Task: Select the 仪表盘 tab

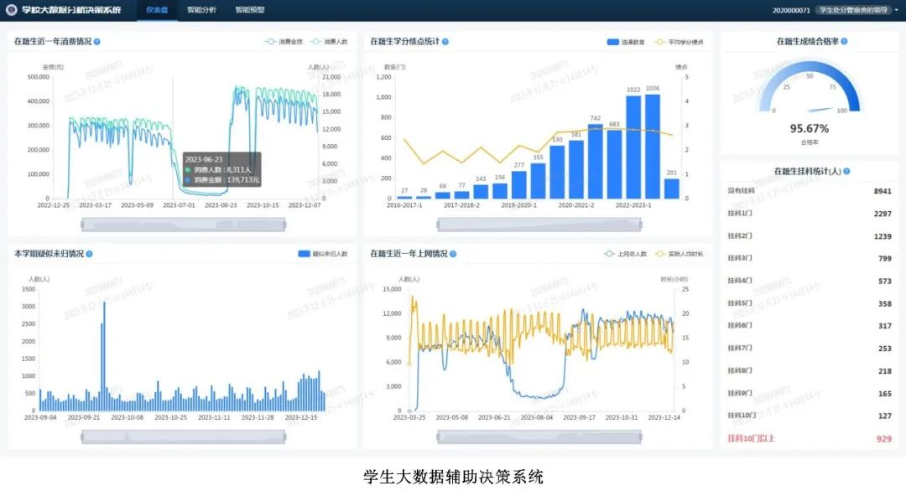Action: [x=156, y=10]
